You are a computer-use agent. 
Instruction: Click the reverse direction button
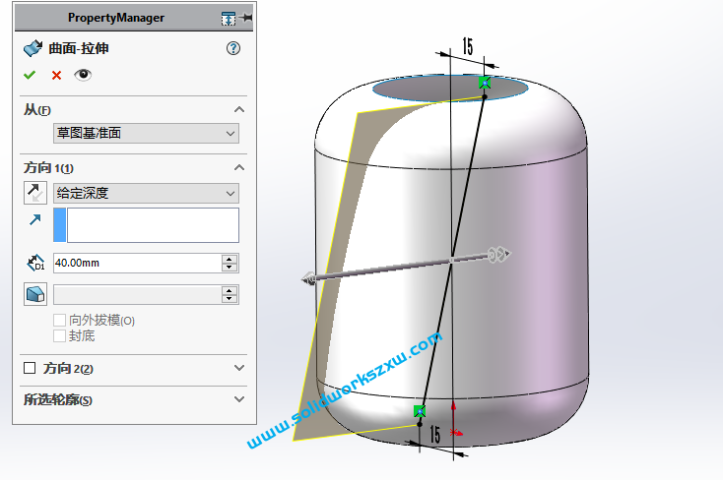[x=35, y=193]
